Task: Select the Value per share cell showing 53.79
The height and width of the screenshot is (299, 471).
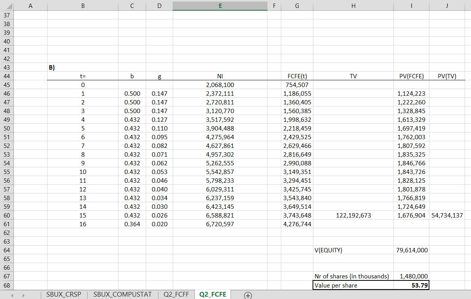Action: coord(411,285)
